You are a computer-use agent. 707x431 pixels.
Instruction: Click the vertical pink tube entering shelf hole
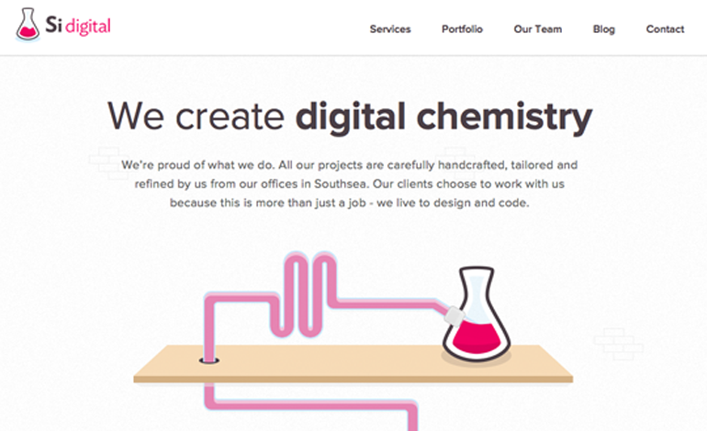click(x=209, y=329)
